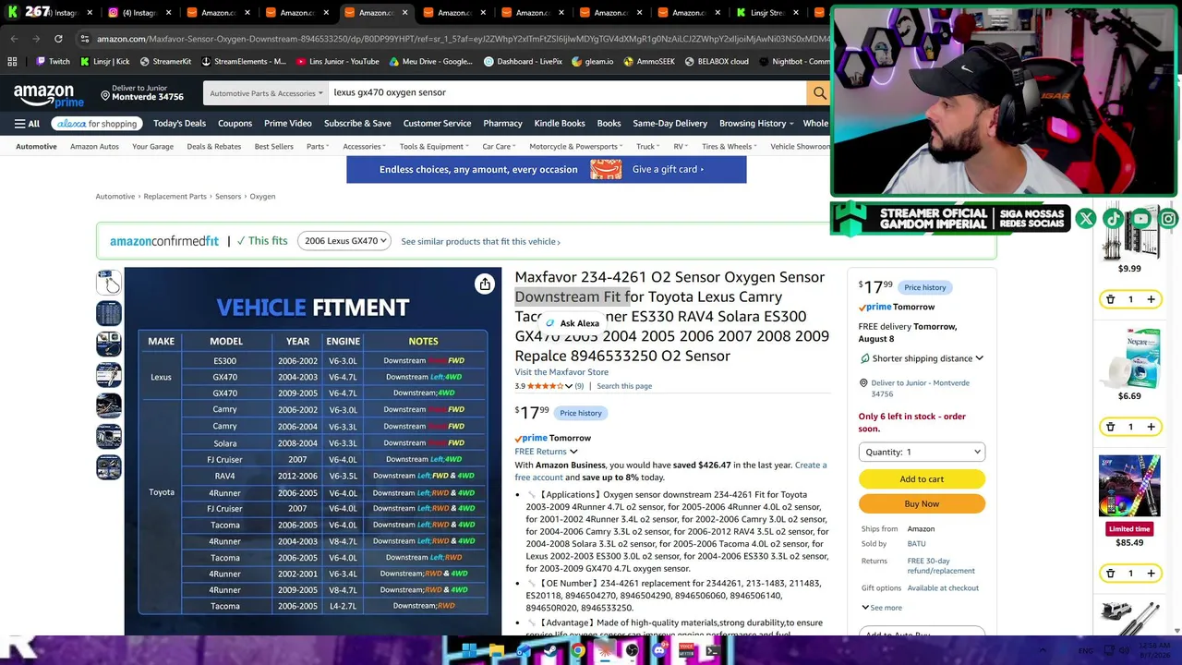Increase quantity of the $9.99 cart item
The height and width of the screenshot is (665, 1182).
pos(1151,299)
